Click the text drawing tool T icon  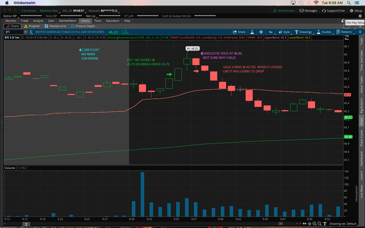325,224
